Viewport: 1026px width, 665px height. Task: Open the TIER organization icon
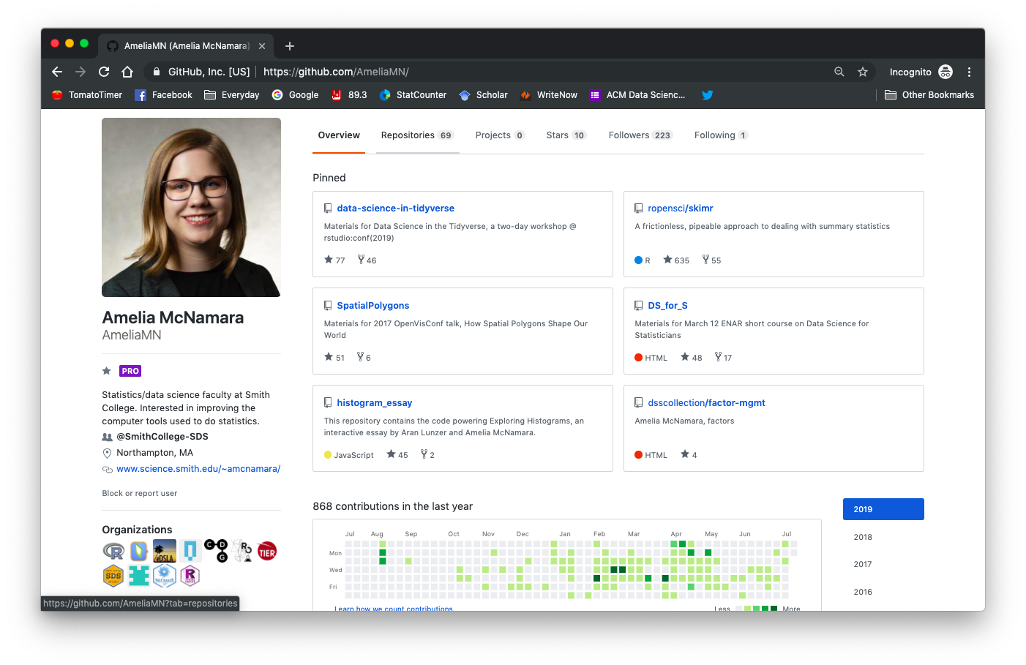tap(266, 551)
